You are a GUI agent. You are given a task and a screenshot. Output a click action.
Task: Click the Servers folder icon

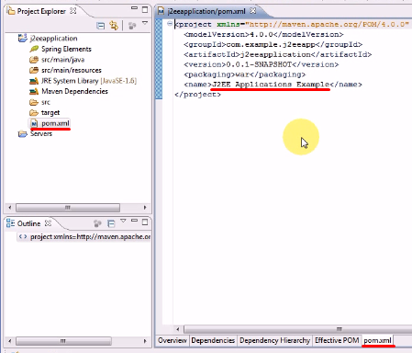point(22,134)
